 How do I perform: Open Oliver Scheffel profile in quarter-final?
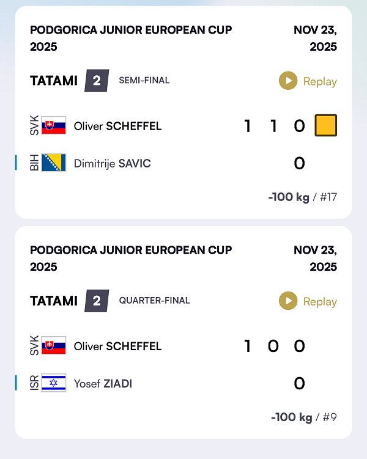click(117, 347)
